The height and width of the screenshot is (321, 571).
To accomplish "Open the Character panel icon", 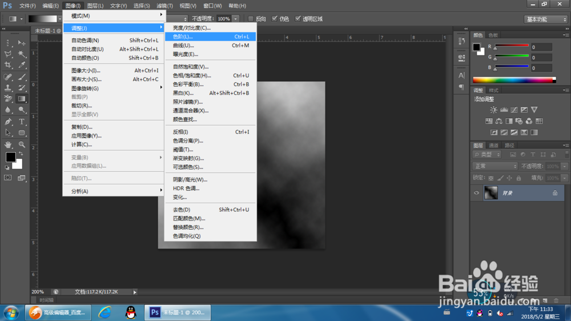I will tap(461, 75).
